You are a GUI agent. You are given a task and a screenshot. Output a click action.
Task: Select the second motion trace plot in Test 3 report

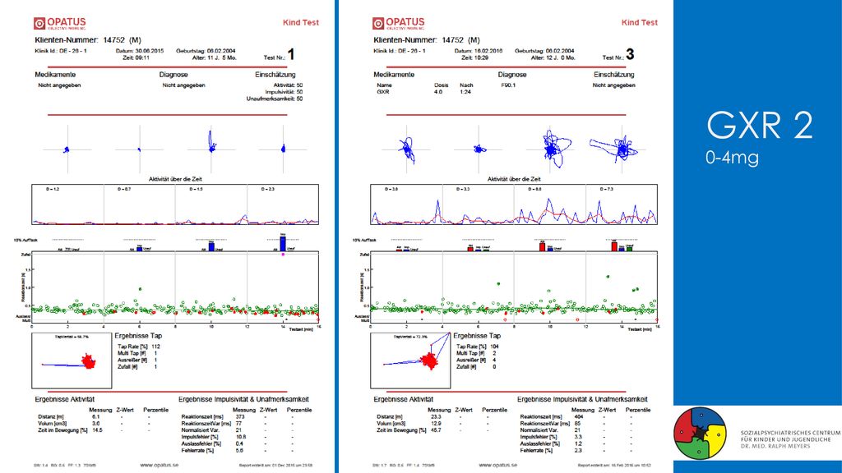tap(479, 149)
